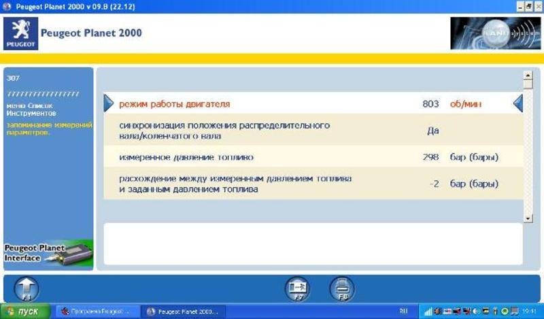Click the right blue arrow row marker
544x319 pixels.
pyautogui.click(x=517, y=103)
